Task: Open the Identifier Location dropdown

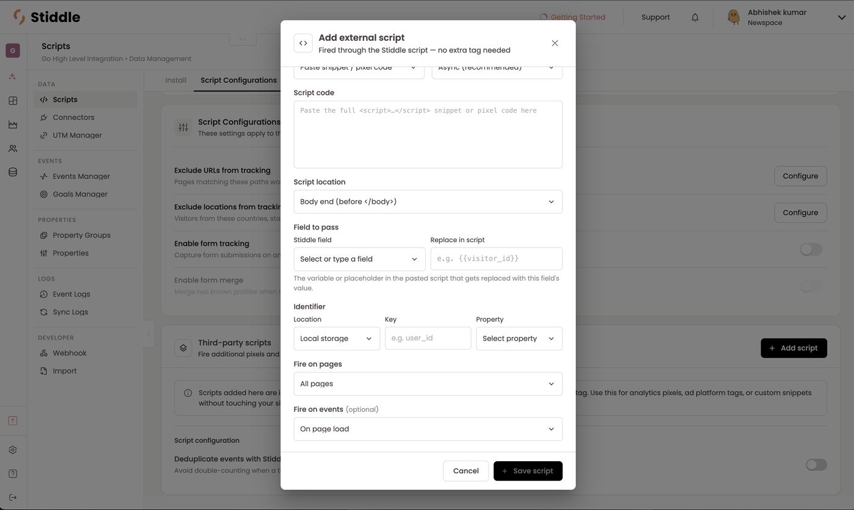Action: coord(337,339)
